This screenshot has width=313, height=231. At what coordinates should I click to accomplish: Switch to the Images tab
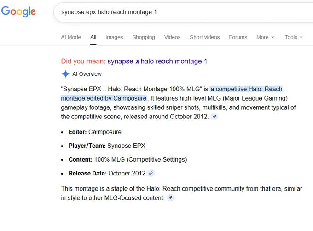[x=114, y=37]
